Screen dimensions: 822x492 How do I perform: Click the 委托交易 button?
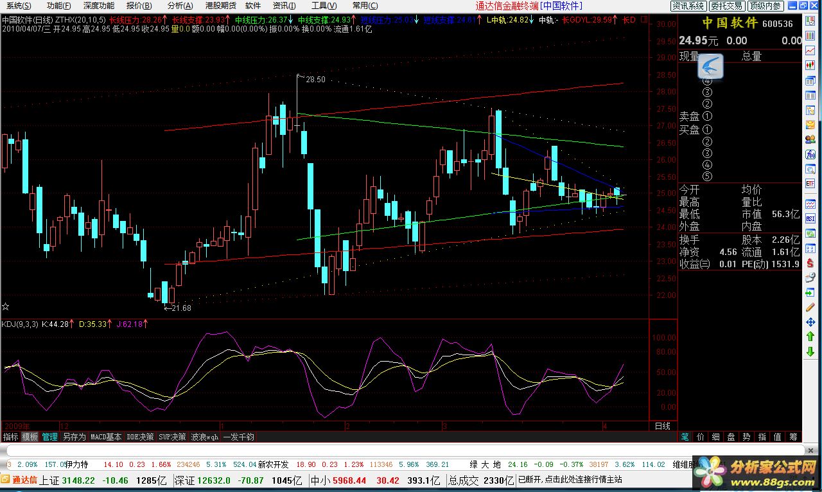tap(727, 6)
